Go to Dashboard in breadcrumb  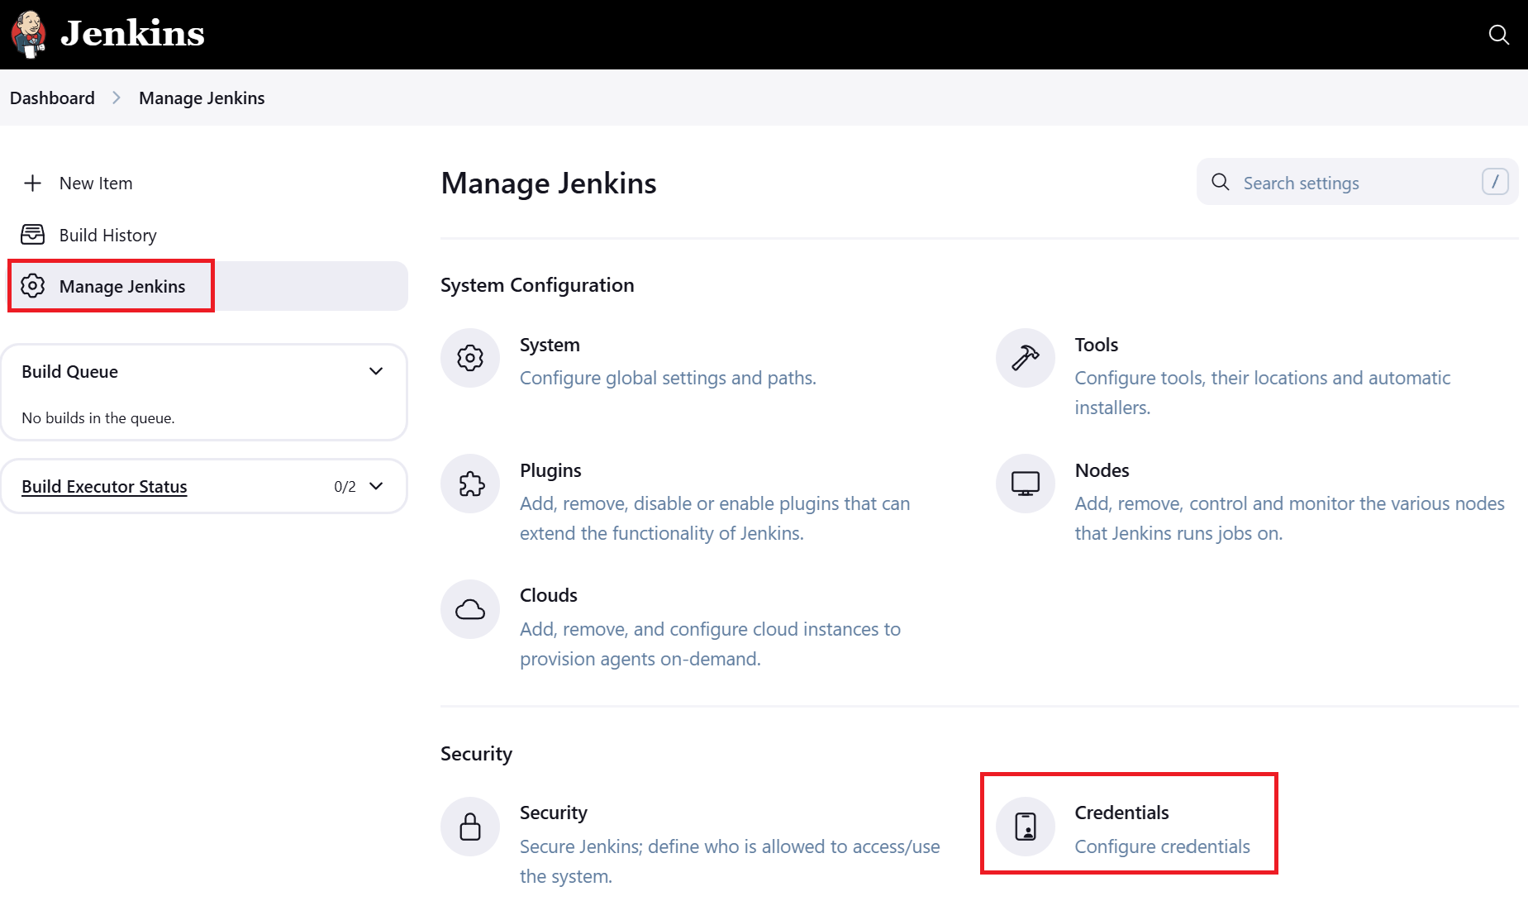[x=52, y=98]
